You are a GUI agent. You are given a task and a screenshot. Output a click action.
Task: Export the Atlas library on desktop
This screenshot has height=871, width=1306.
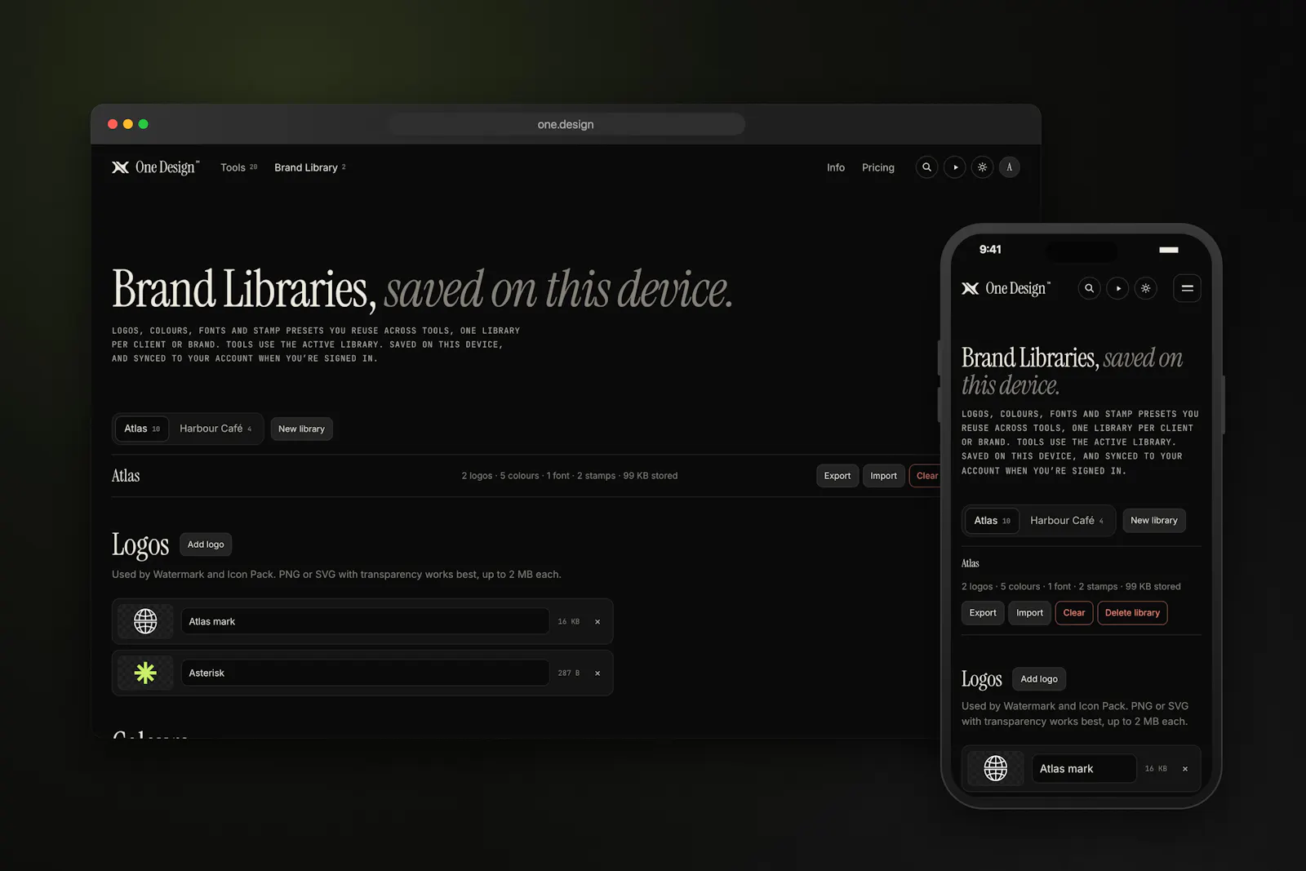tap(837, 476)
